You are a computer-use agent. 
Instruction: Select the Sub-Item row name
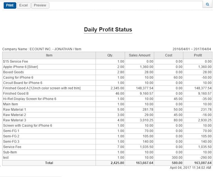(10, 152)
